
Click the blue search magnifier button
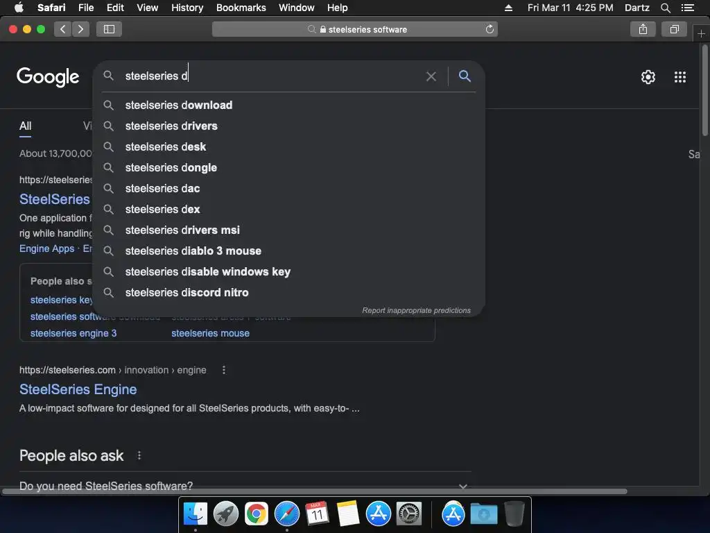pyautogui.click(x=465, y=76)
